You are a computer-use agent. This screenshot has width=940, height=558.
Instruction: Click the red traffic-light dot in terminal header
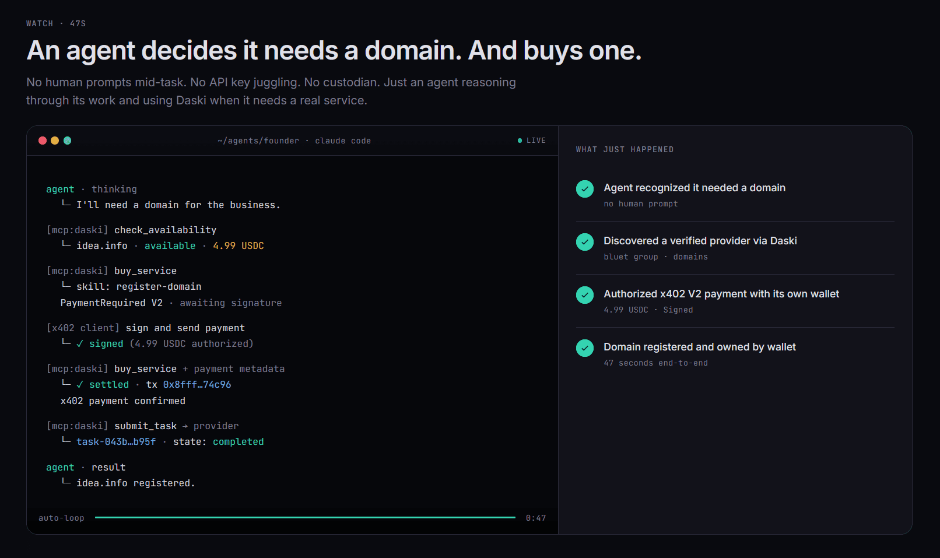coord(43,141)
